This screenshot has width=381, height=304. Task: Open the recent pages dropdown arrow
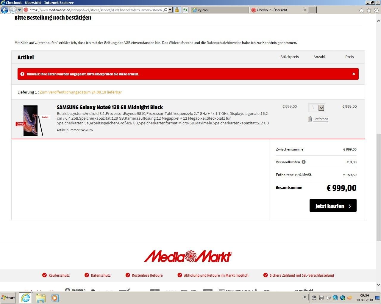[x=19, y=10]
